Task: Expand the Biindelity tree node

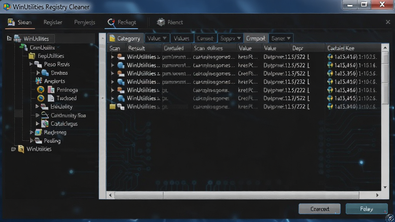Action: (37, 106)
